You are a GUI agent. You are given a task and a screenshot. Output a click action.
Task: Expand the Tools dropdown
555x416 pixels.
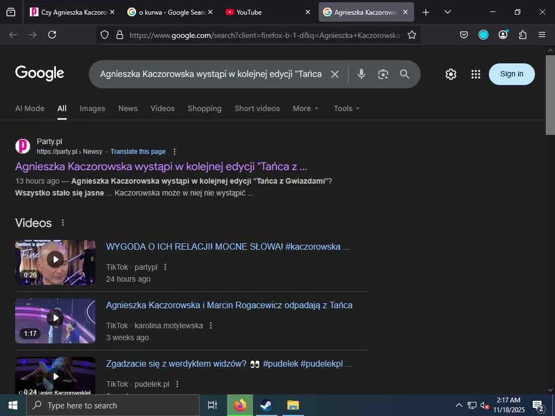click(346, 108)
